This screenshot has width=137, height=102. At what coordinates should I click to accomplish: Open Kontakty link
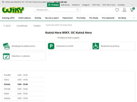coord(121,5)
